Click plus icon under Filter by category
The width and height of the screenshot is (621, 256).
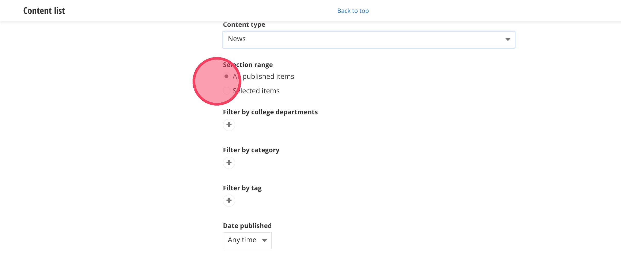tap(229, 163)
